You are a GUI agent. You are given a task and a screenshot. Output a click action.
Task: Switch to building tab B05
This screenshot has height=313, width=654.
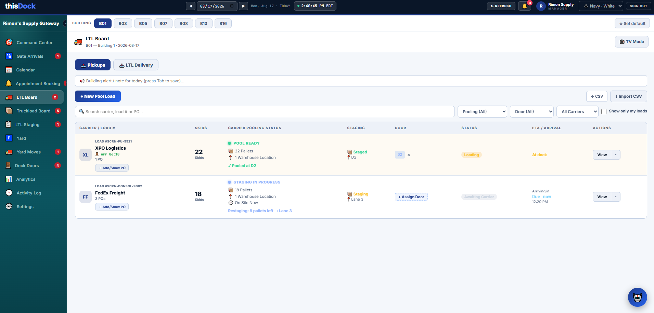[143, 24]
